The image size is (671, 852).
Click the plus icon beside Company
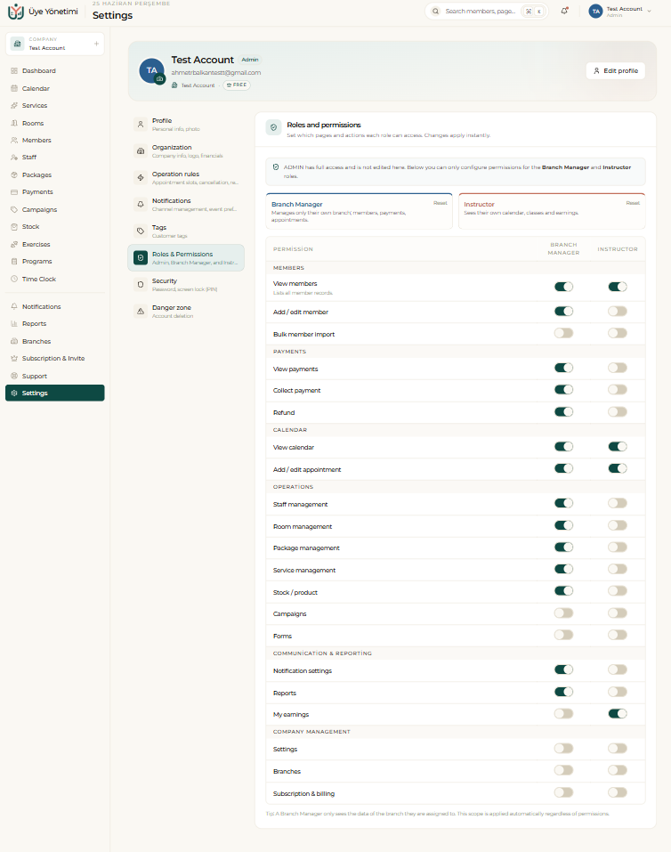pyautogui.click(x=96, y=44)
